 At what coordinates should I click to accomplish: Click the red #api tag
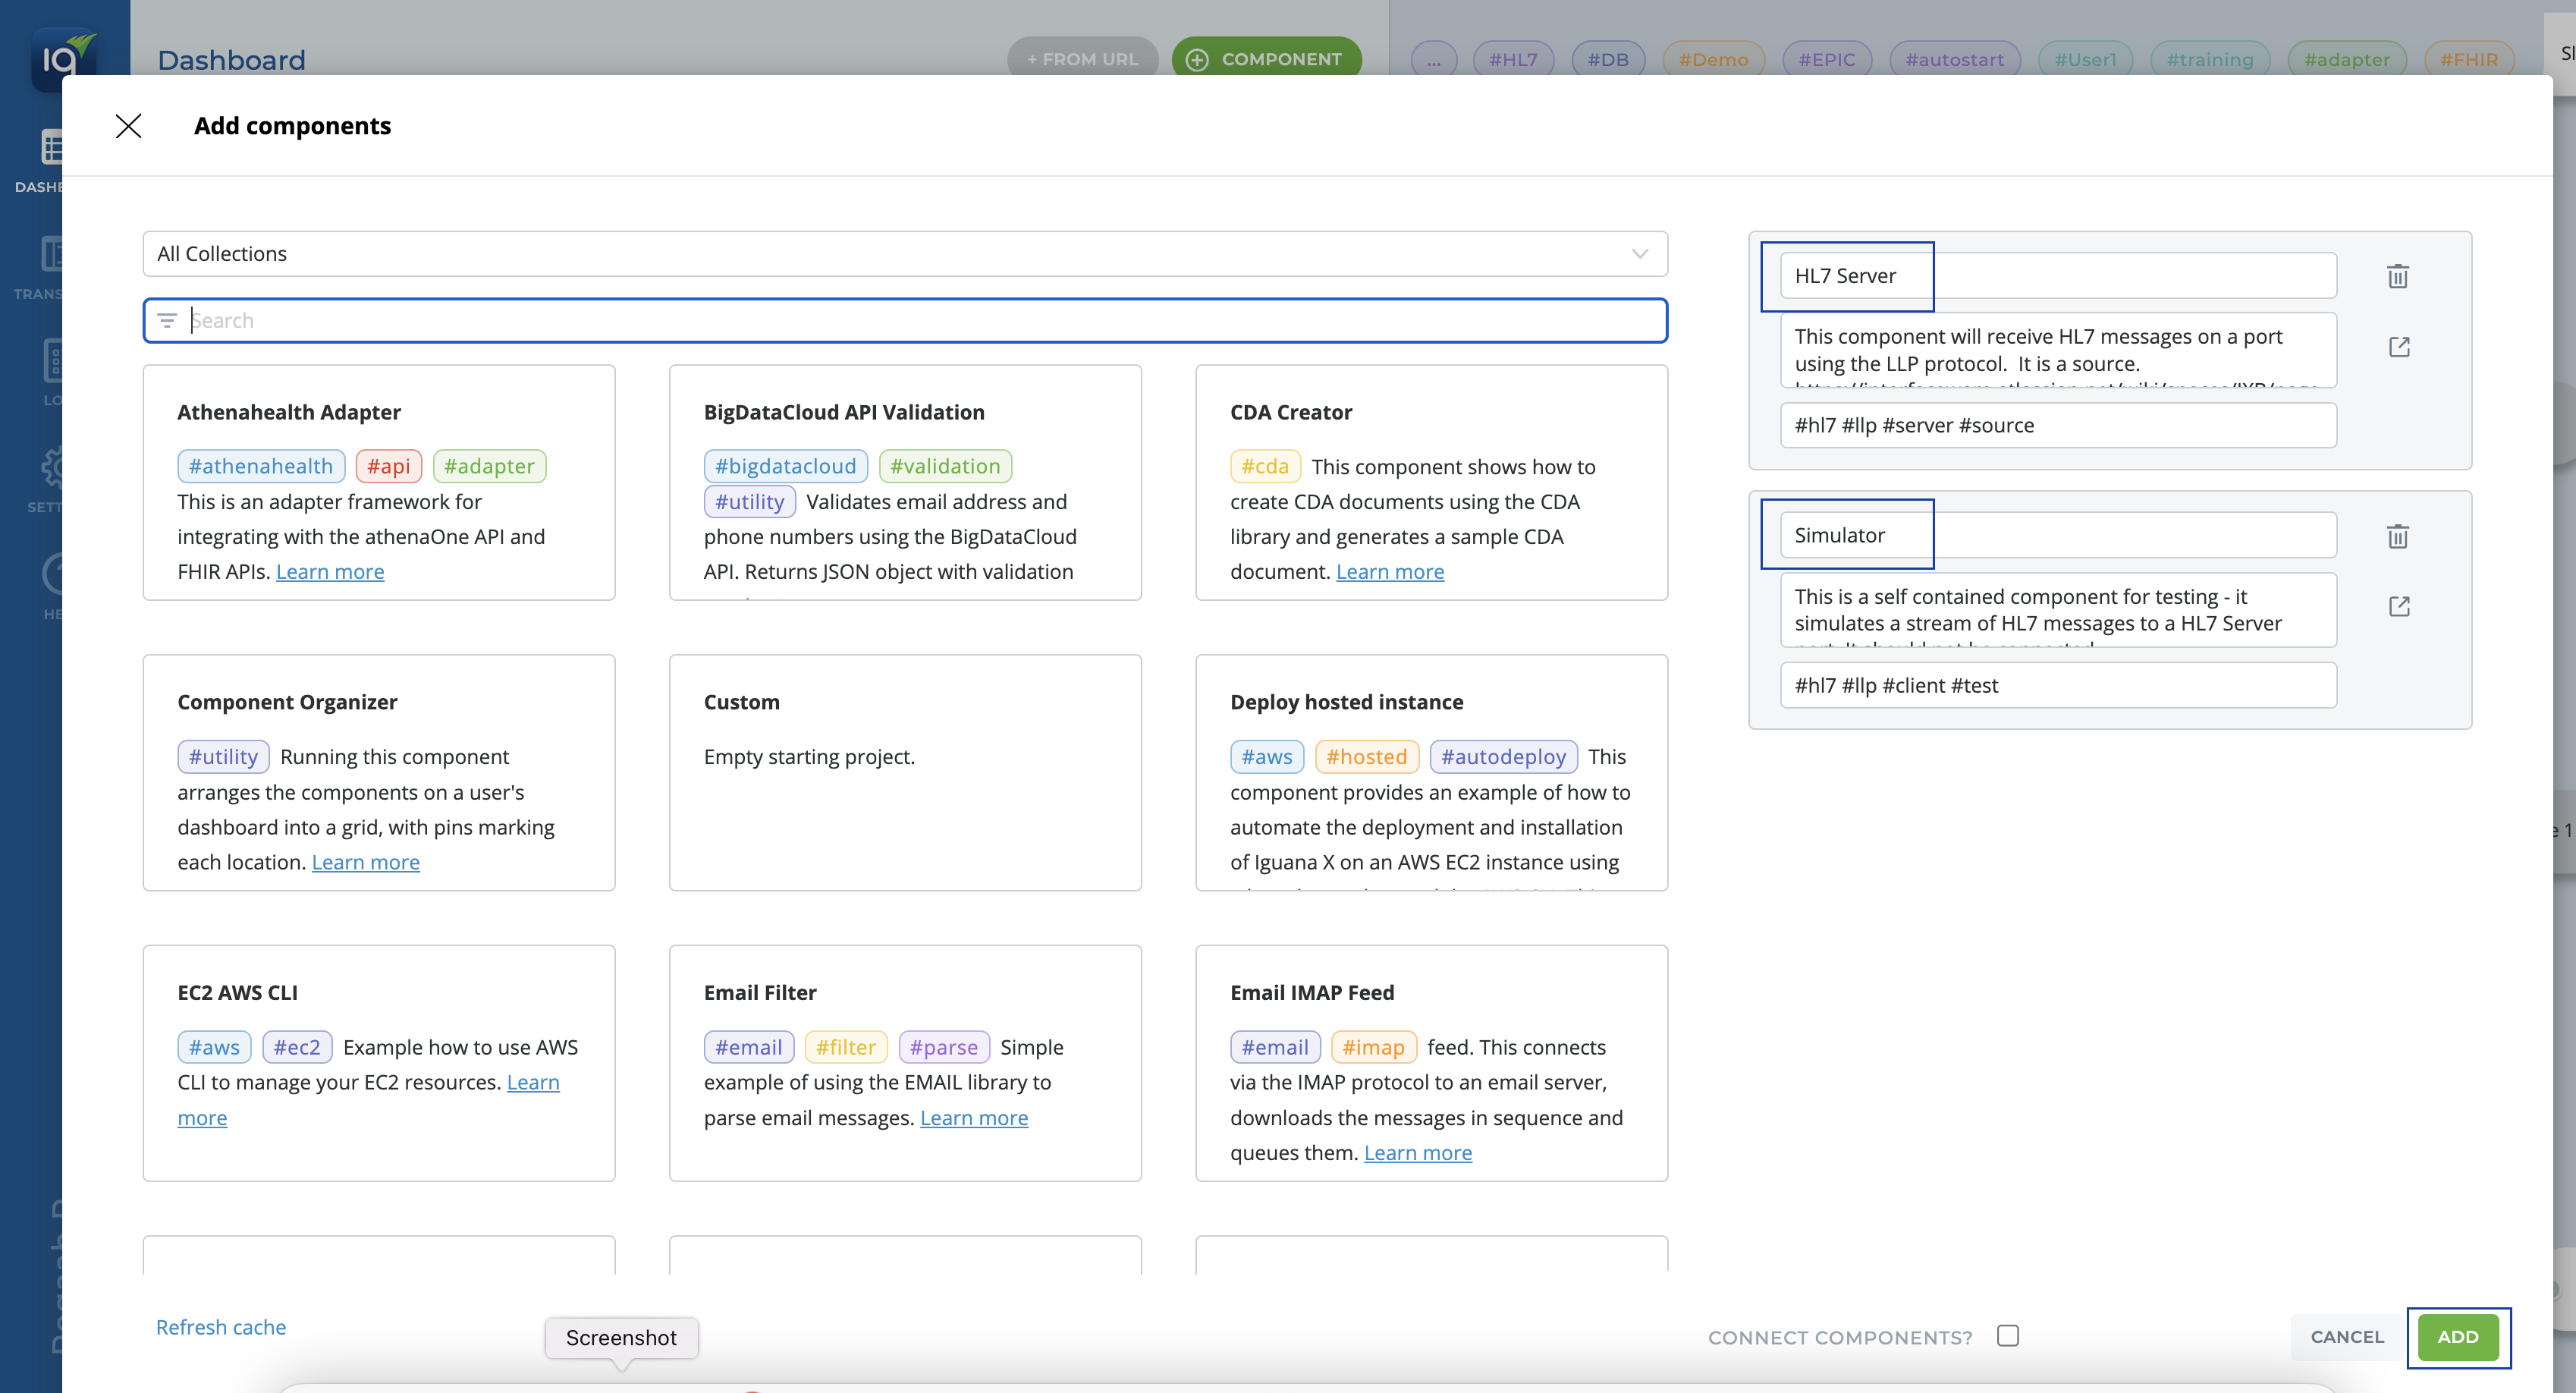[389, 466]
